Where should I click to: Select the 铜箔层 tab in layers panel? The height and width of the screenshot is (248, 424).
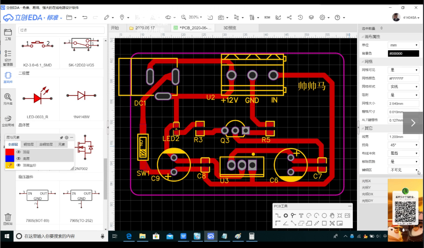(x=29, y=144)
